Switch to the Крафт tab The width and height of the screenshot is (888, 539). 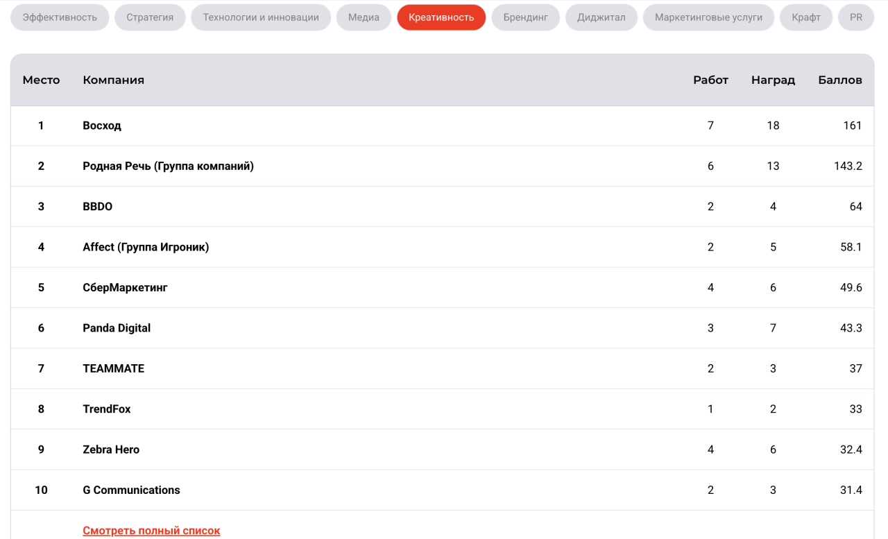pyautogui.click(x=805, y=17)
